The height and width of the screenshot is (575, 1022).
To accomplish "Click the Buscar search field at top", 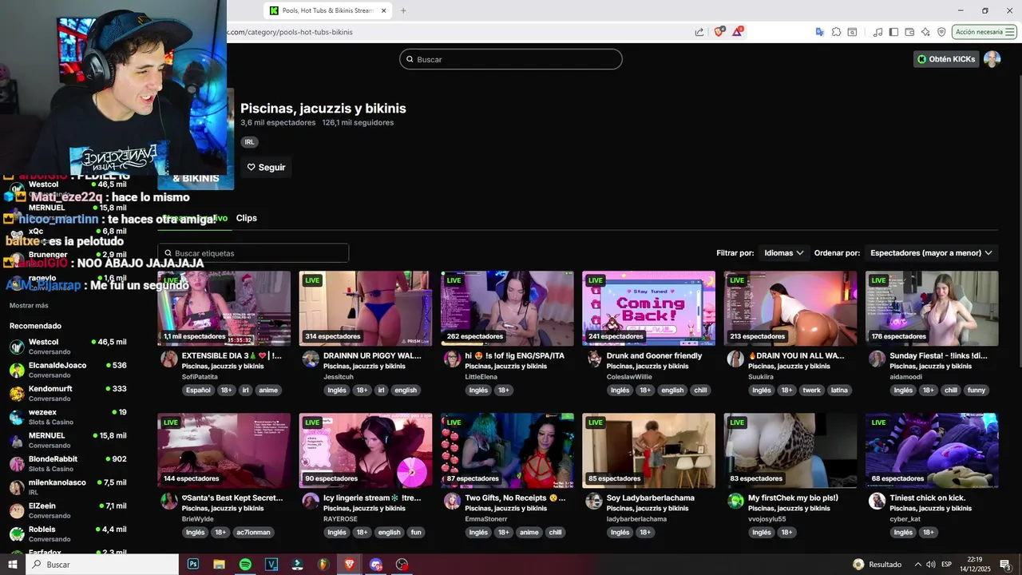I will 511,59.
